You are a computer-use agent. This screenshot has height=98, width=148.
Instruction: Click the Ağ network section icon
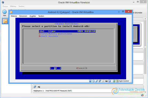35,87
